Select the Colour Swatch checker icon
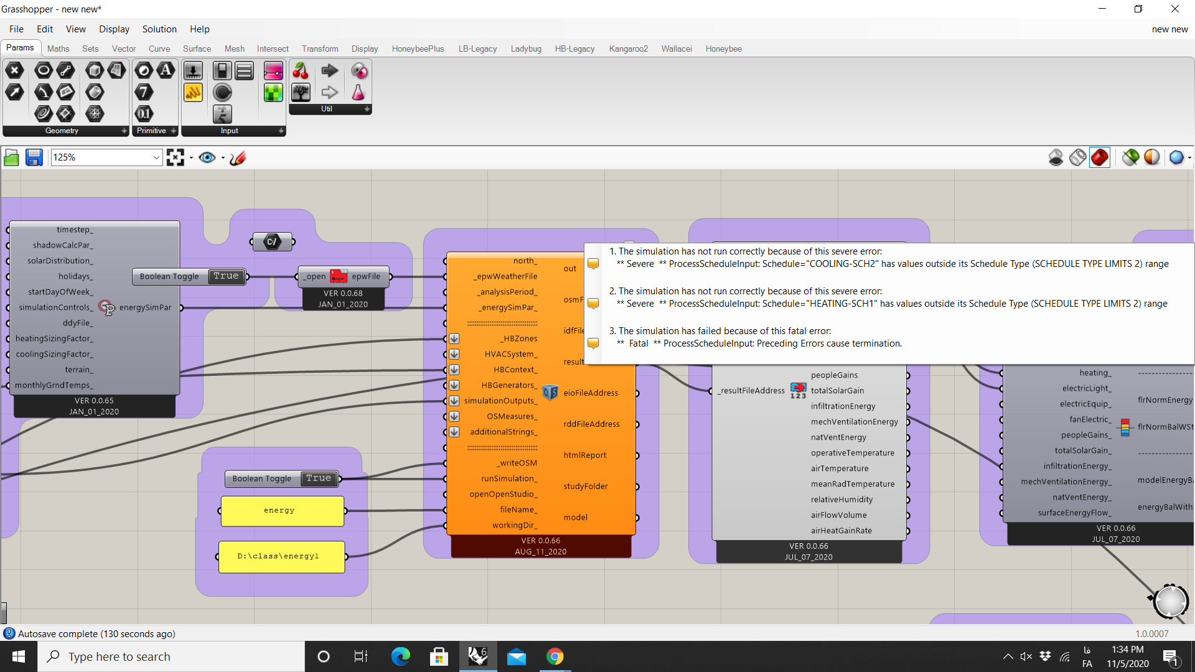Viewport: 1195px width, 672px height. 273,92
